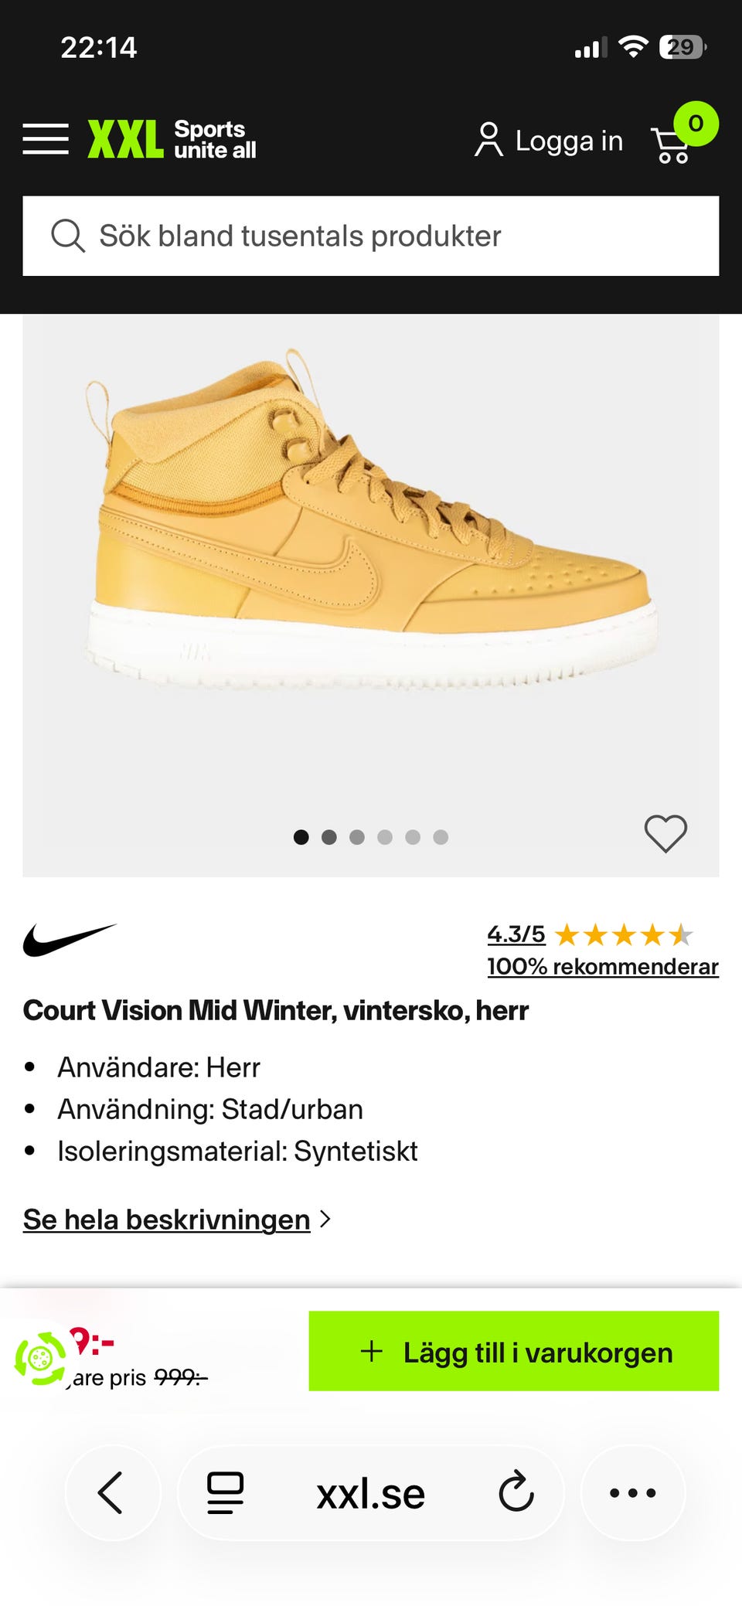The height and width of the screenshot is (1606, 742).
Task: Open 100% rekommenderar link
Action: 602,966
